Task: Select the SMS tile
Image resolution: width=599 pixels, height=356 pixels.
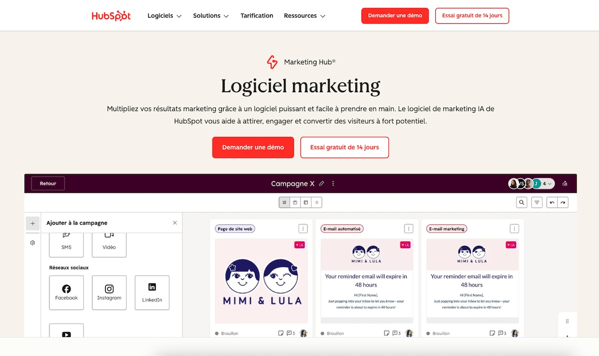Action: [x=66, y=244]
